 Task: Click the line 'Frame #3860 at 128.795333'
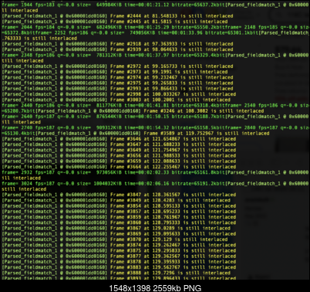tap(119, 222)
